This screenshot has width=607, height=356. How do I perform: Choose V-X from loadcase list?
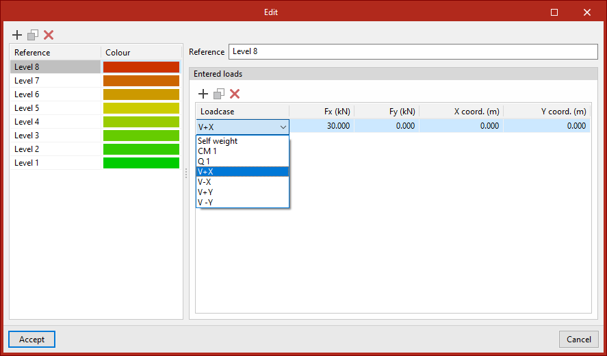242,181
